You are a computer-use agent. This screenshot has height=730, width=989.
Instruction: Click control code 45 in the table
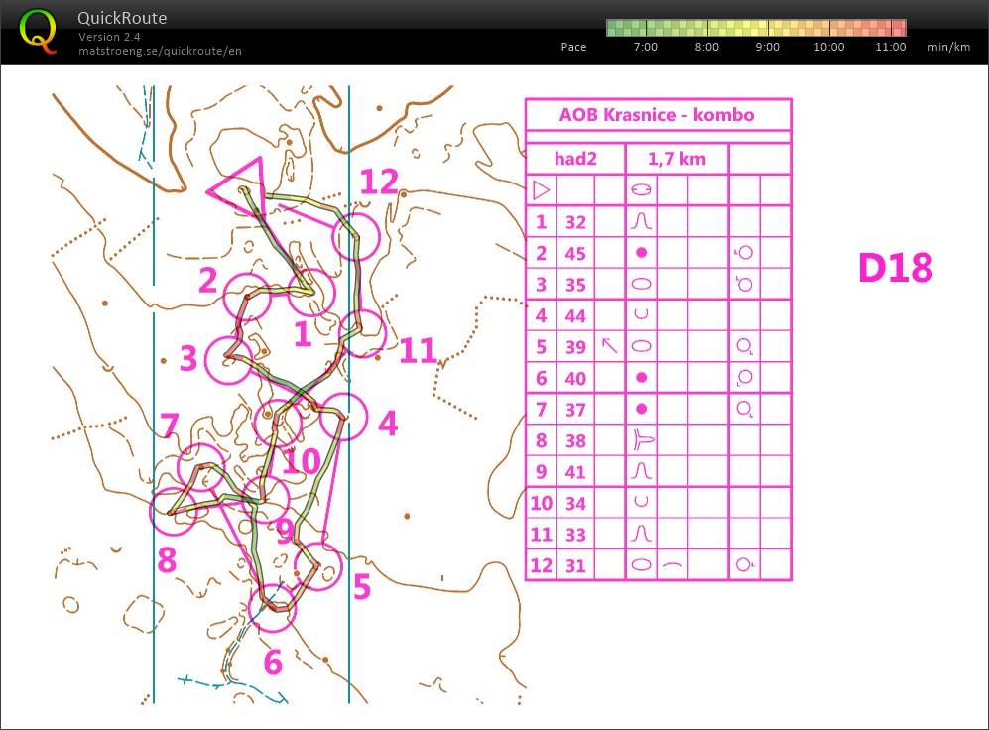pos(575,254)
